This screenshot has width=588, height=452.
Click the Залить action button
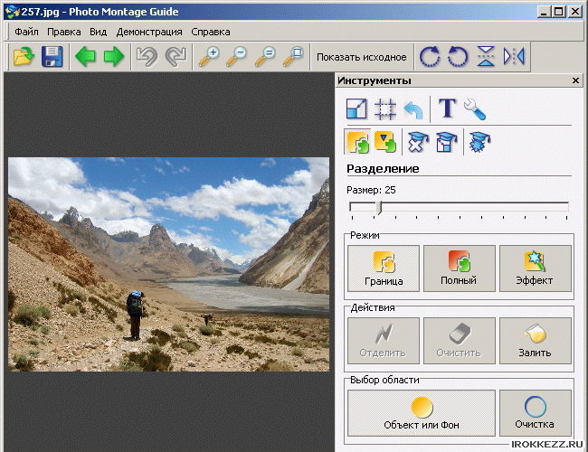536,341
